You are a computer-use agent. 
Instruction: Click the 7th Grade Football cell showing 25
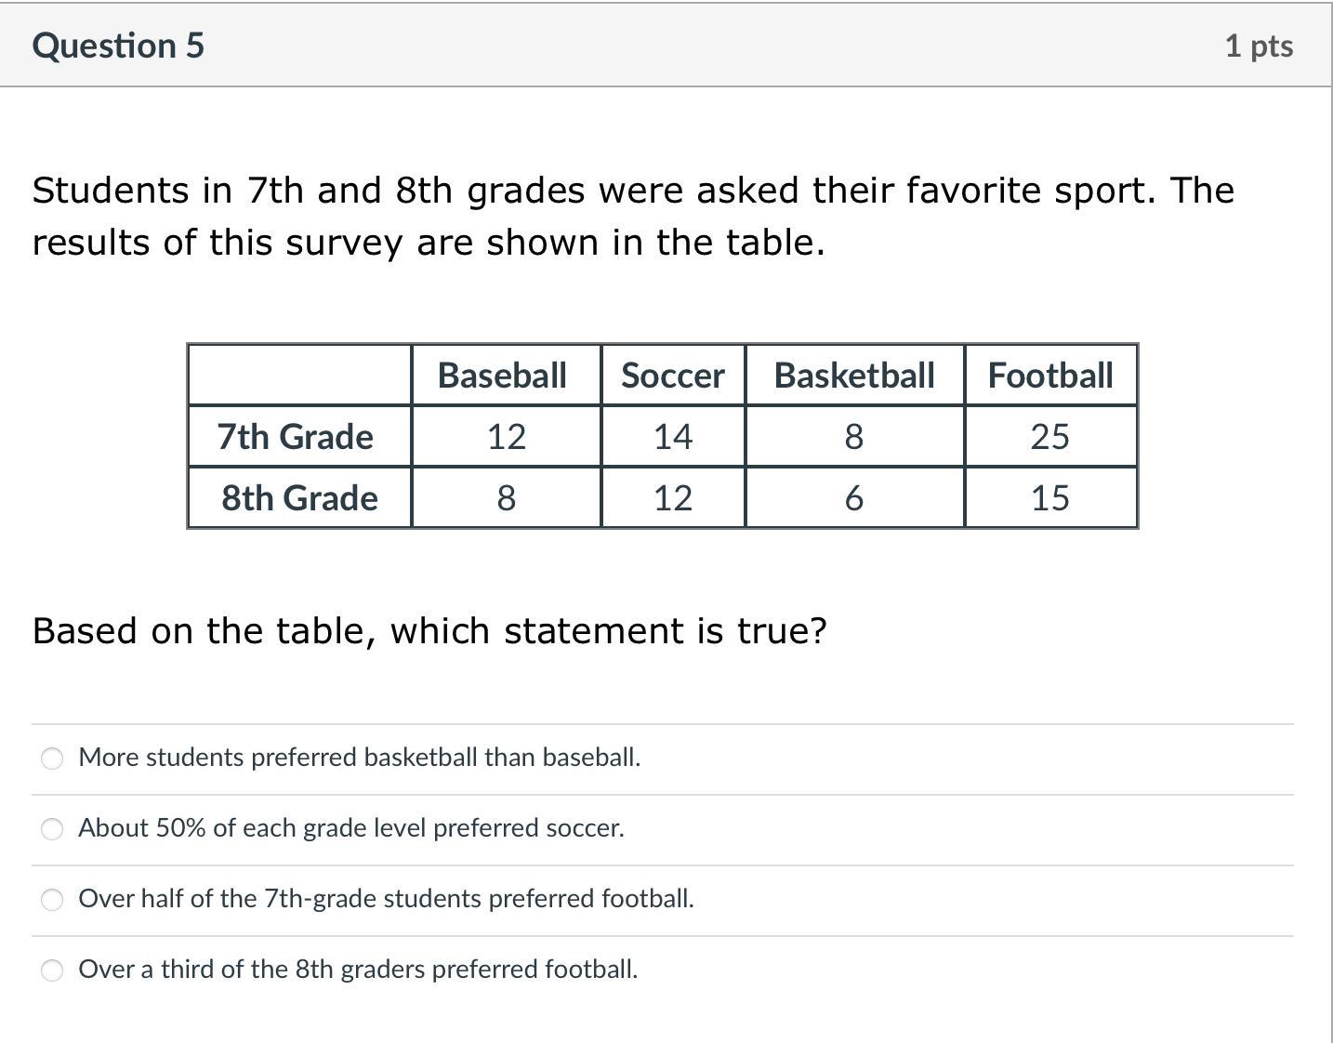pyautogui.click(x=1049, y=437)
